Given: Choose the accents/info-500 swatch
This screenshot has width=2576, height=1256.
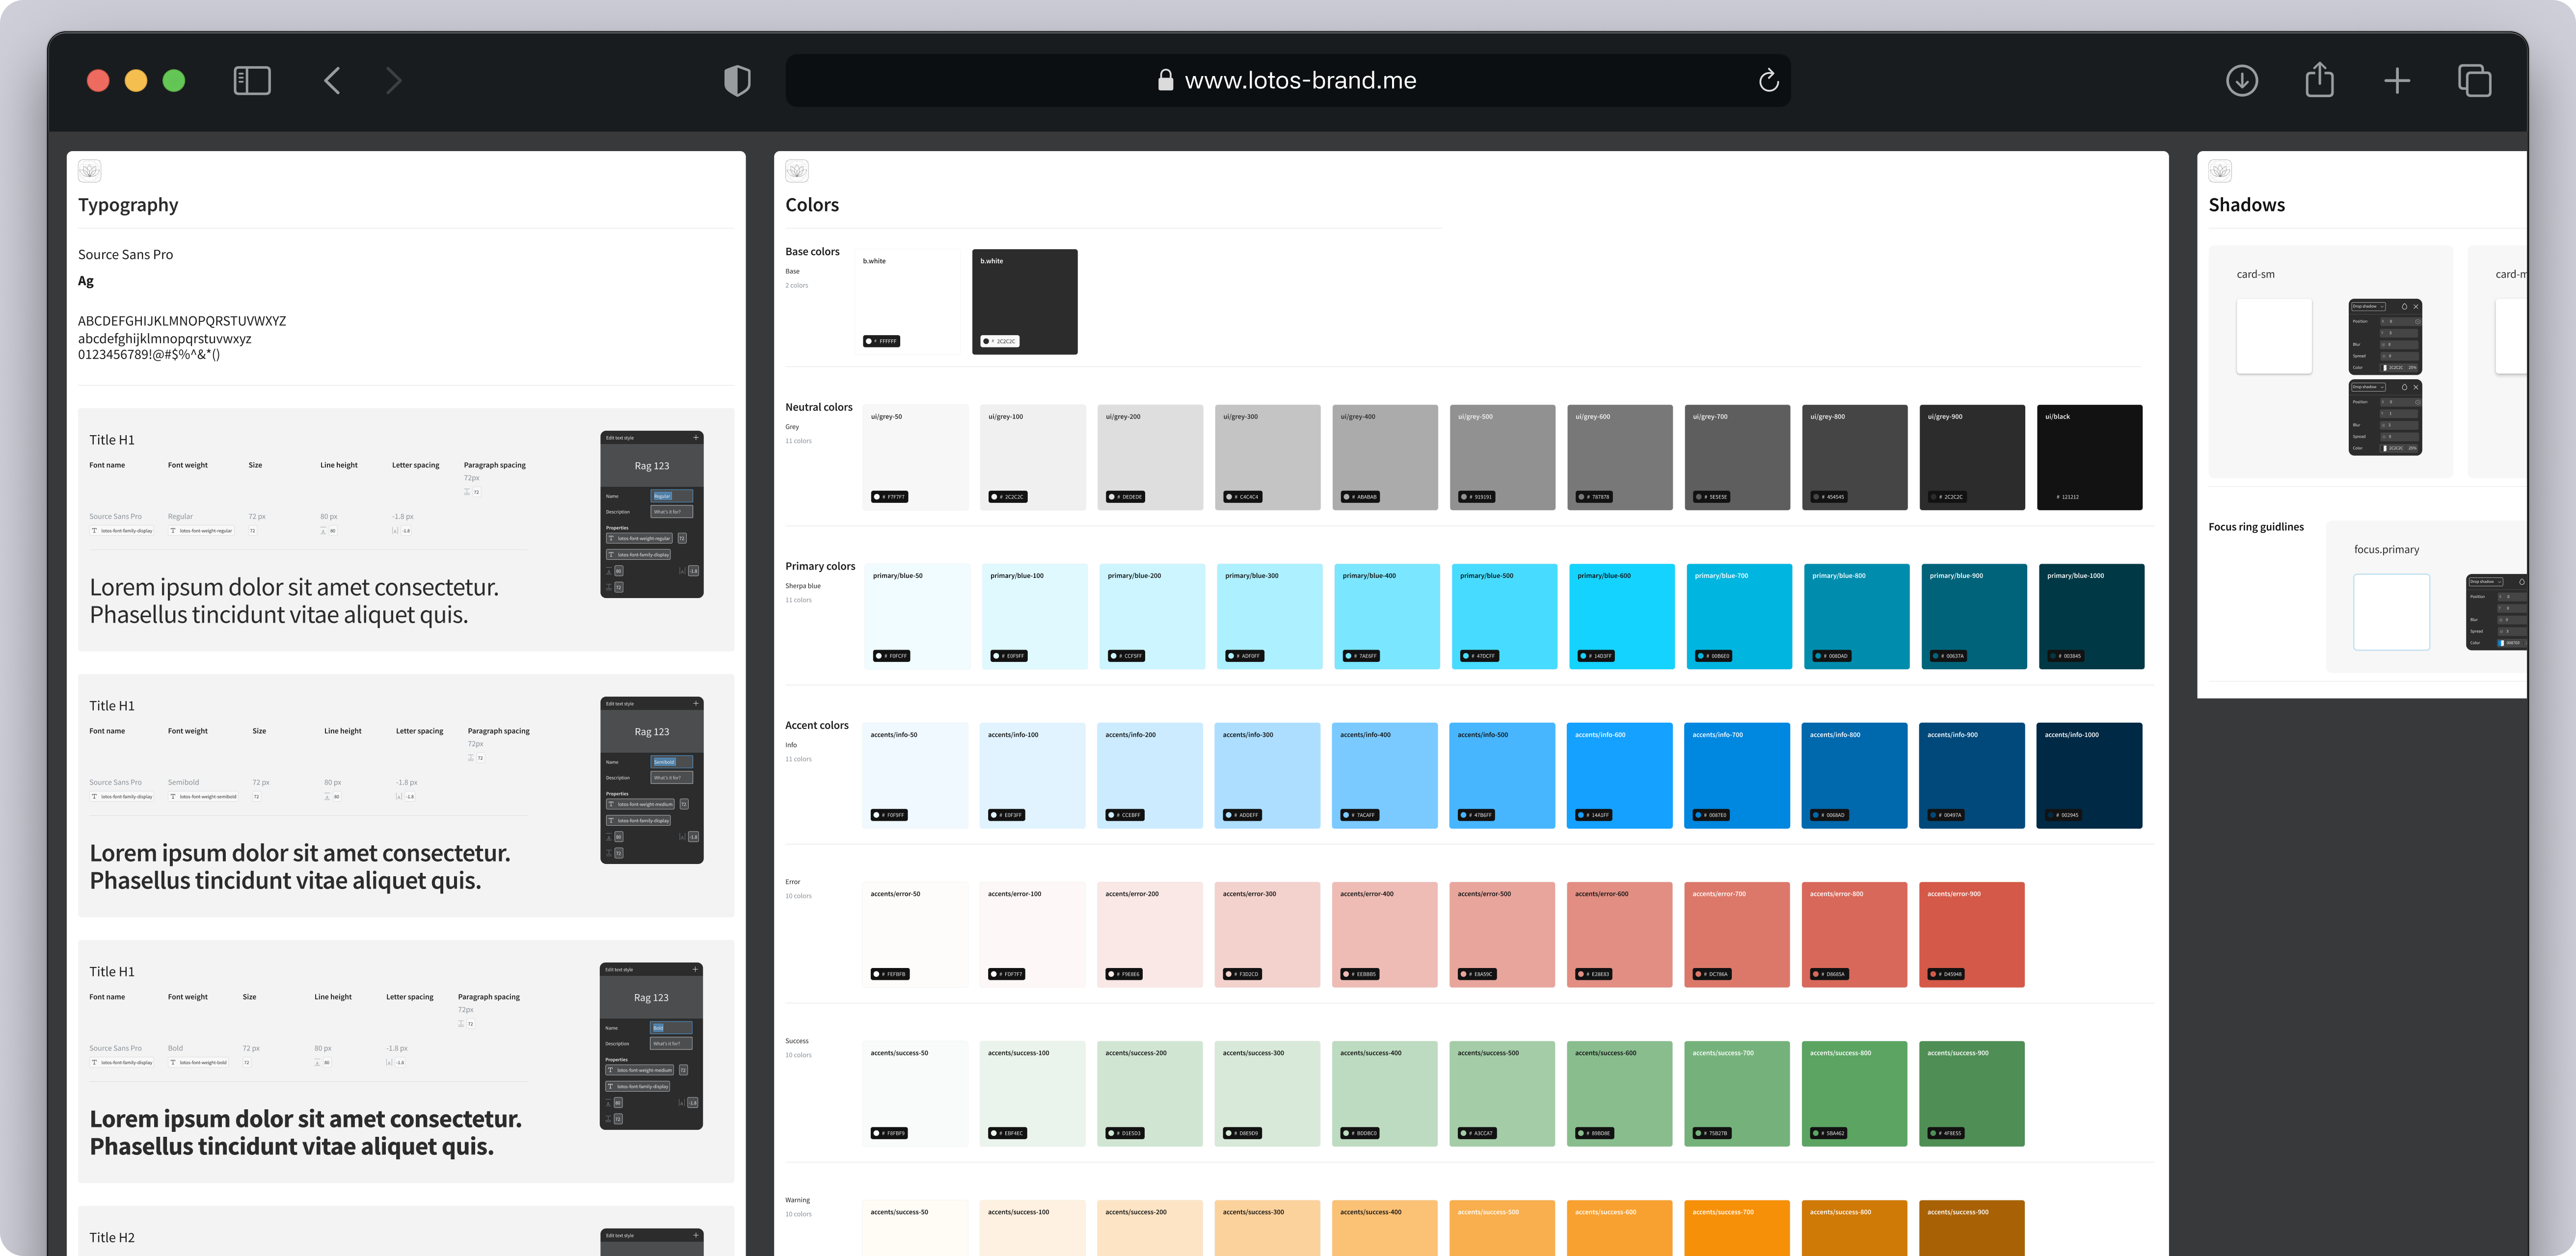Looking at the screenshot, I should point(1503,775).
